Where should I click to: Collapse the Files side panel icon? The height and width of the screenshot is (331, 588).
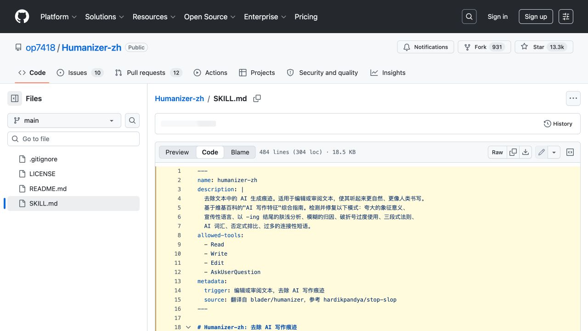15,98
